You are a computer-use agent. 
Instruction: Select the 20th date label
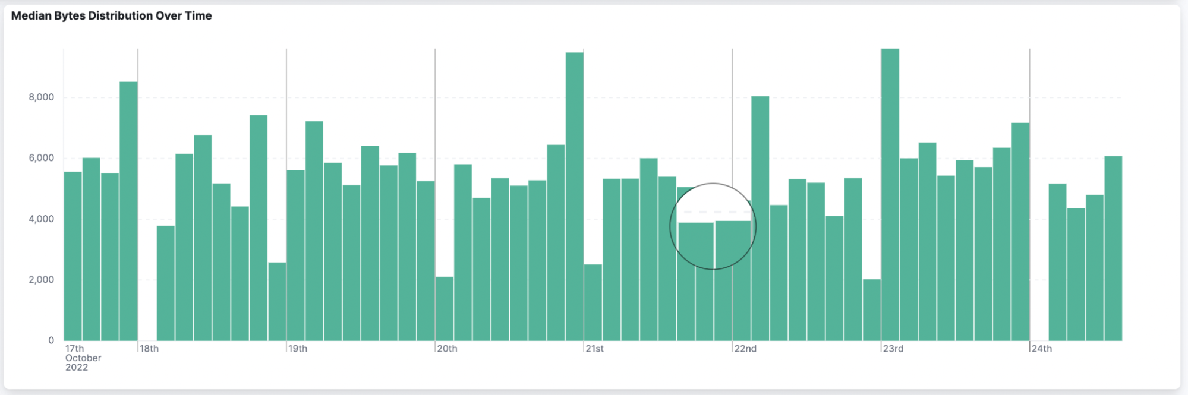tap(447, 349)
